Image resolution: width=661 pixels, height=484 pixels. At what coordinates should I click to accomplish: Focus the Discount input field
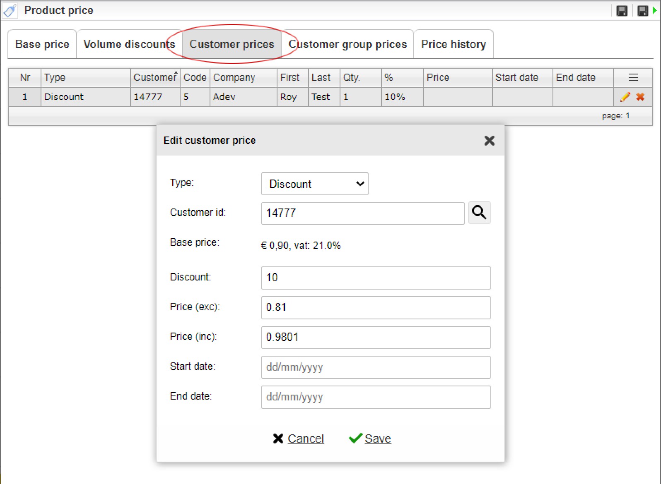click(376, 278)
